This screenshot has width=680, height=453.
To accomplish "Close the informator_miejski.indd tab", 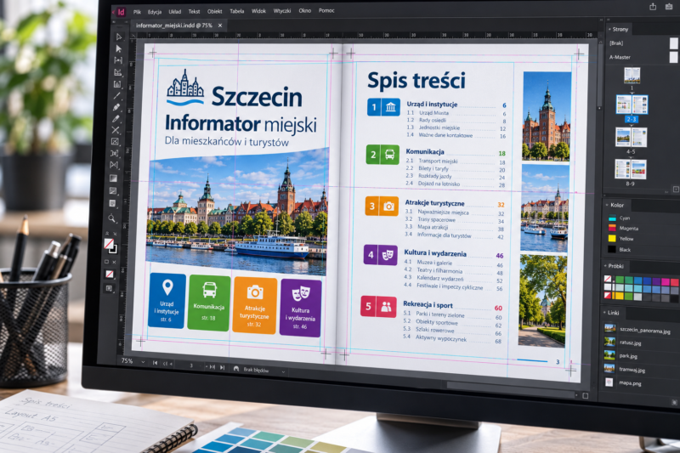I will click(x=220, y=25).
